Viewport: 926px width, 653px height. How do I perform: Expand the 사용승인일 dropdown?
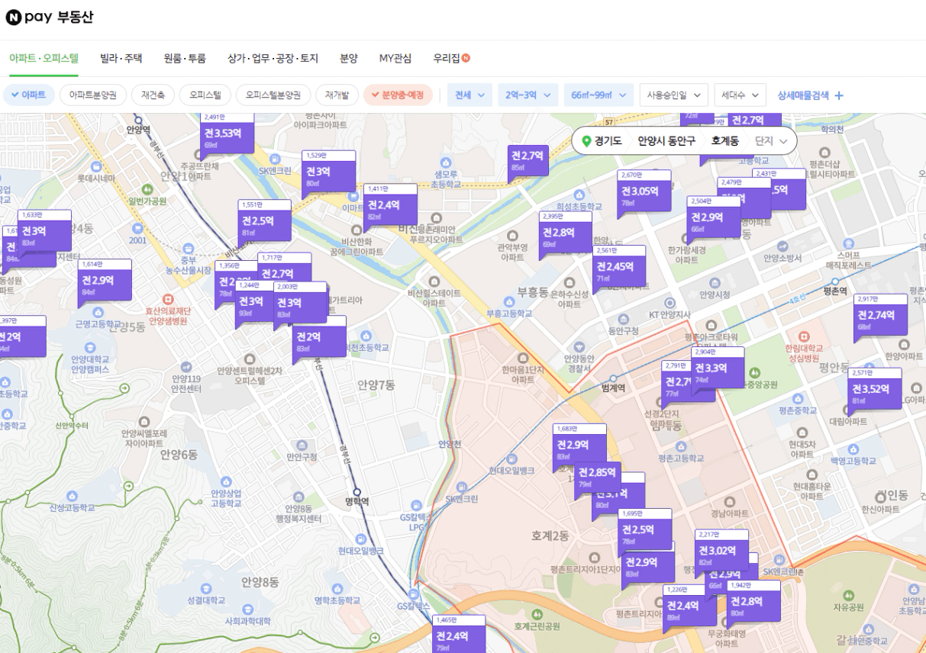click(673, 95)
